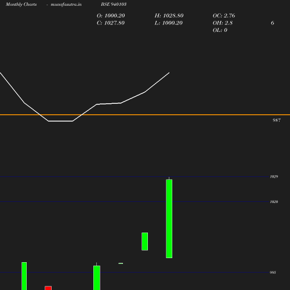Click the orange horizontal line at 987

(145, 115)
